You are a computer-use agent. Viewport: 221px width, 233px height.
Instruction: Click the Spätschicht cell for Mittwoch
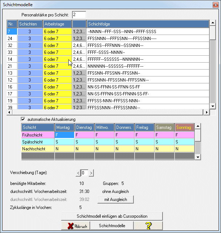click(104, 142)
